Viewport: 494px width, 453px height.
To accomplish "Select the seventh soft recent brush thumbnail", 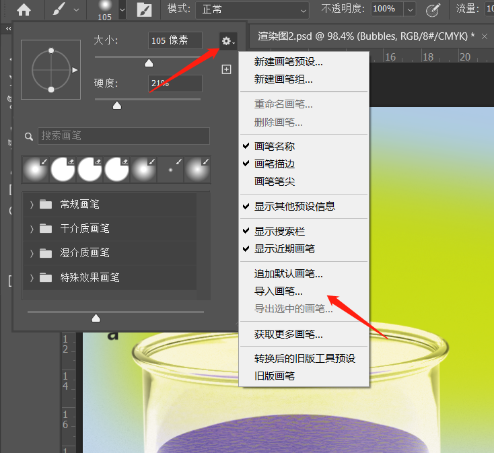I will pos(197,170).
